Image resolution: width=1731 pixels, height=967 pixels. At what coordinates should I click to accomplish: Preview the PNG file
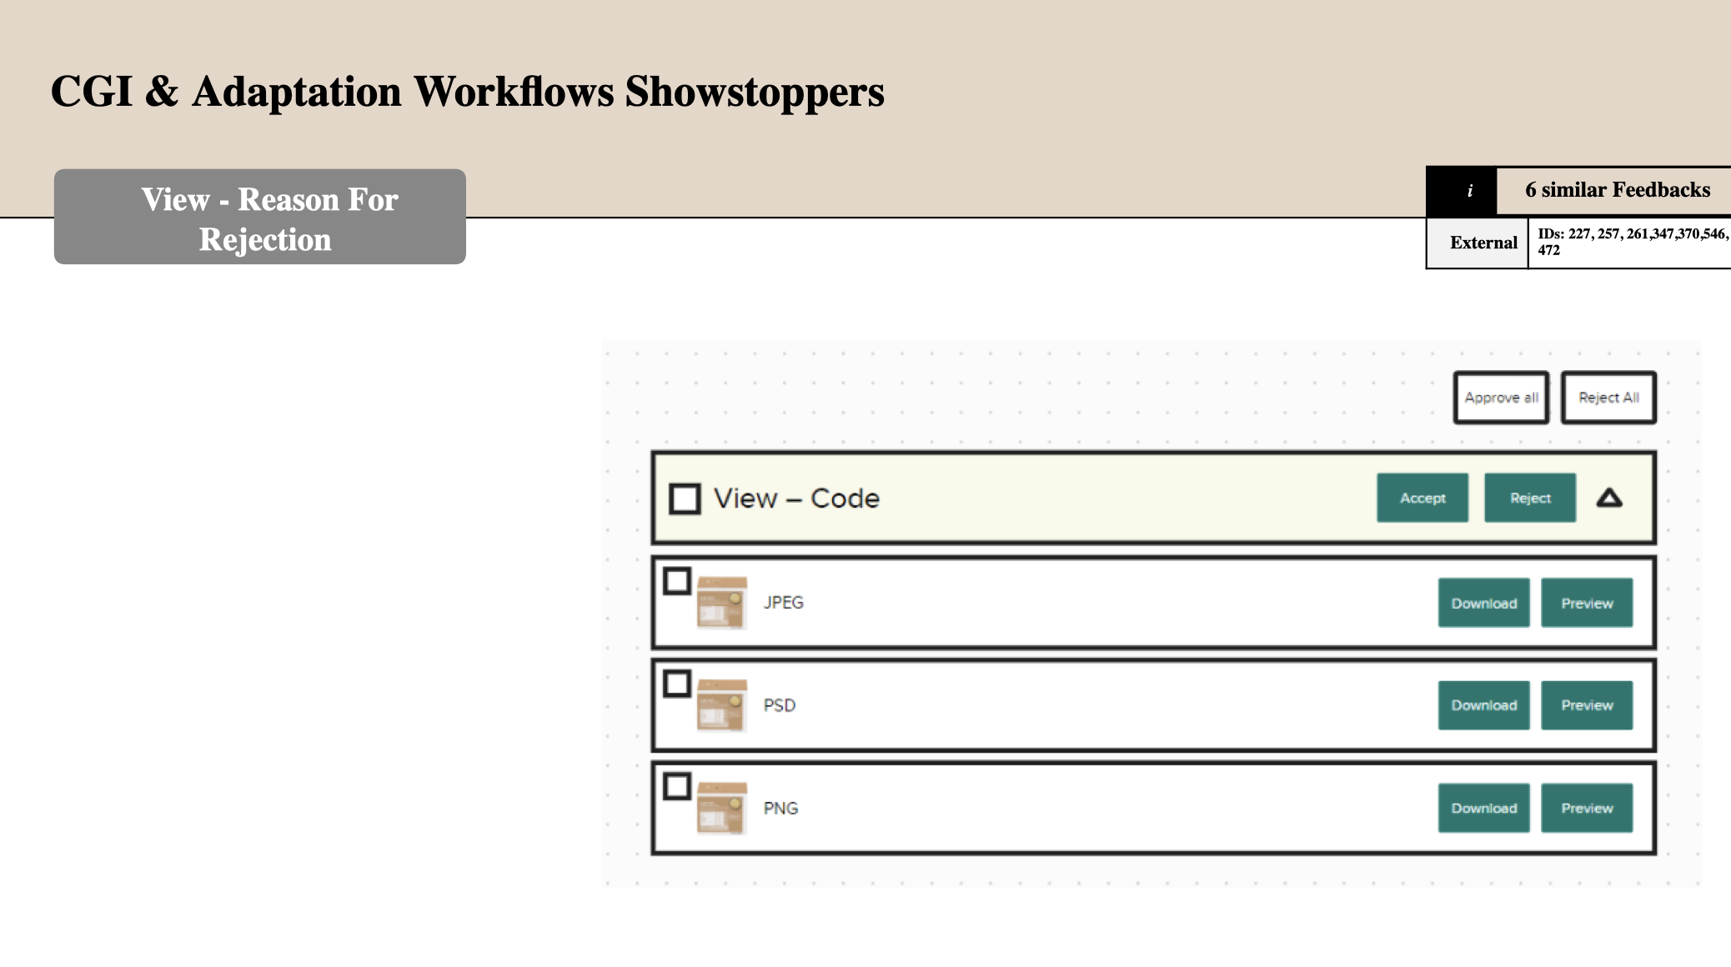pos(1586,808)
